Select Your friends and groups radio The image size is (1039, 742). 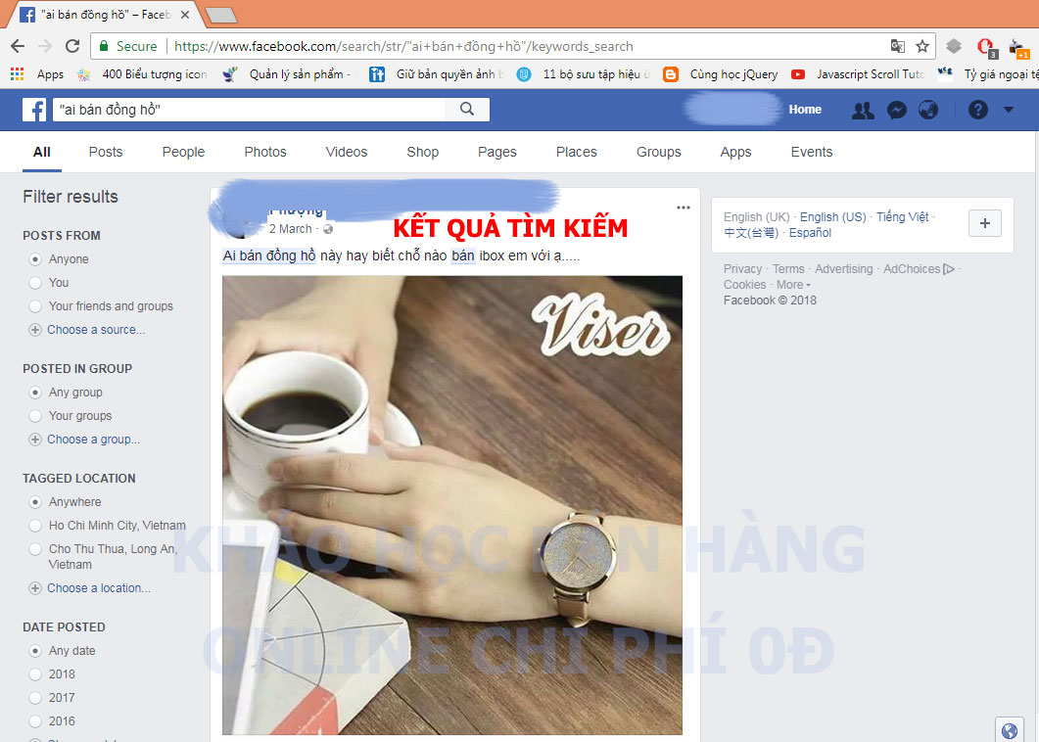(35, 306)
